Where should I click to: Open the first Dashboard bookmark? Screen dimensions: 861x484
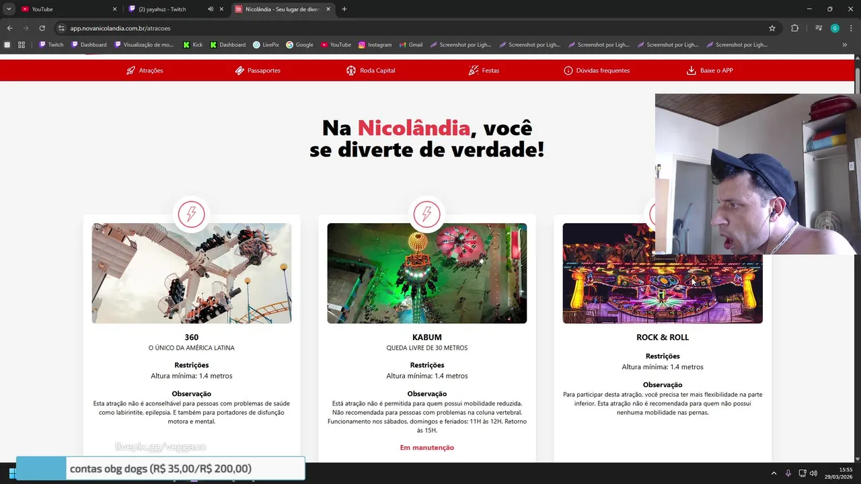(89, 45)
